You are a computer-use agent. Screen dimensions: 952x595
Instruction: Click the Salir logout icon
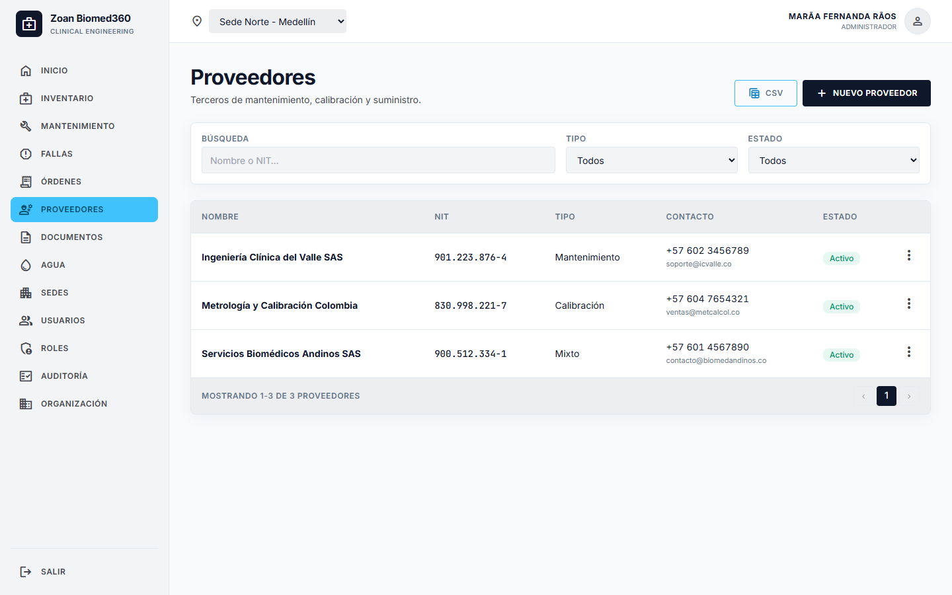coord(26,572)
